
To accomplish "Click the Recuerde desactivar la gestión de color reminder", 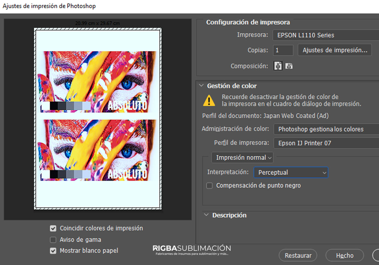I will [291, 100].
